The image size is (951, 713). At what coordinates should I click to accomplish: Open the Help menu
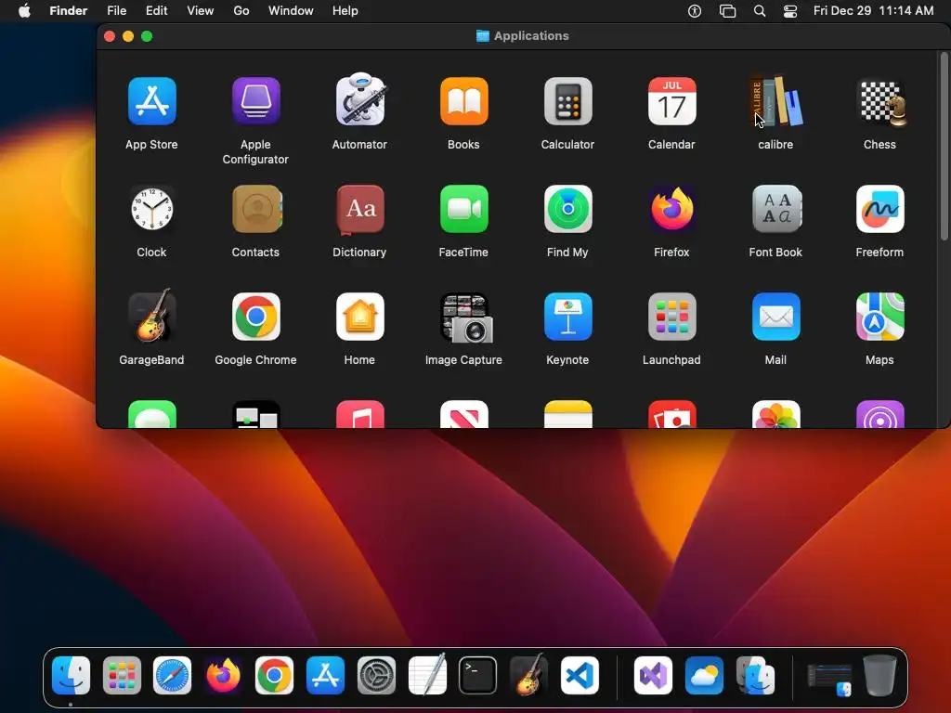(x=345, y=10)
